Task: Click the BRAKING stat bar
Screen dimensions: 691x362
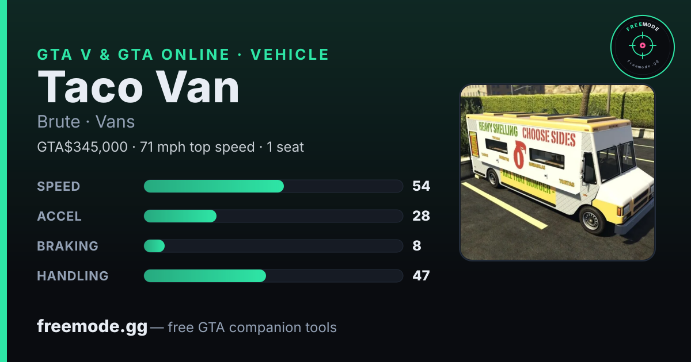Action: pyautogui.click(x=273, y=246)
